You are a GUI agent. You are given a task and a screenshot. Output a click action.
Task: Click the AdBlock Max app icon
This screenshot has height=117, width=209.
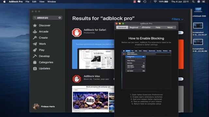[x=77, y=79]
